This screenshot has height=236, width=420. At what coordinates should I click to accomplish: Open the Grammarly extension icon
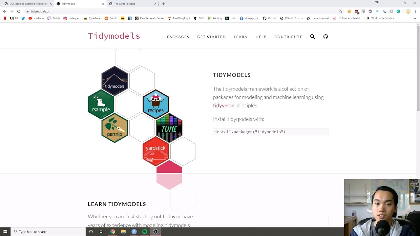(x=398, y=11)
